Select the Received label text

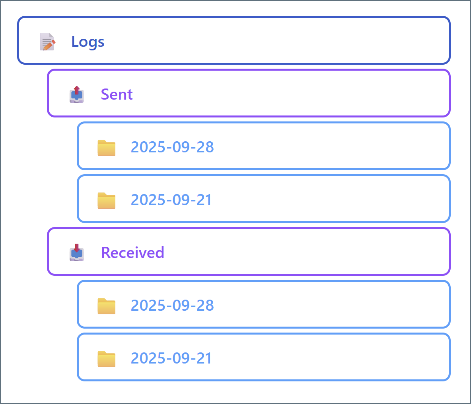132,252
